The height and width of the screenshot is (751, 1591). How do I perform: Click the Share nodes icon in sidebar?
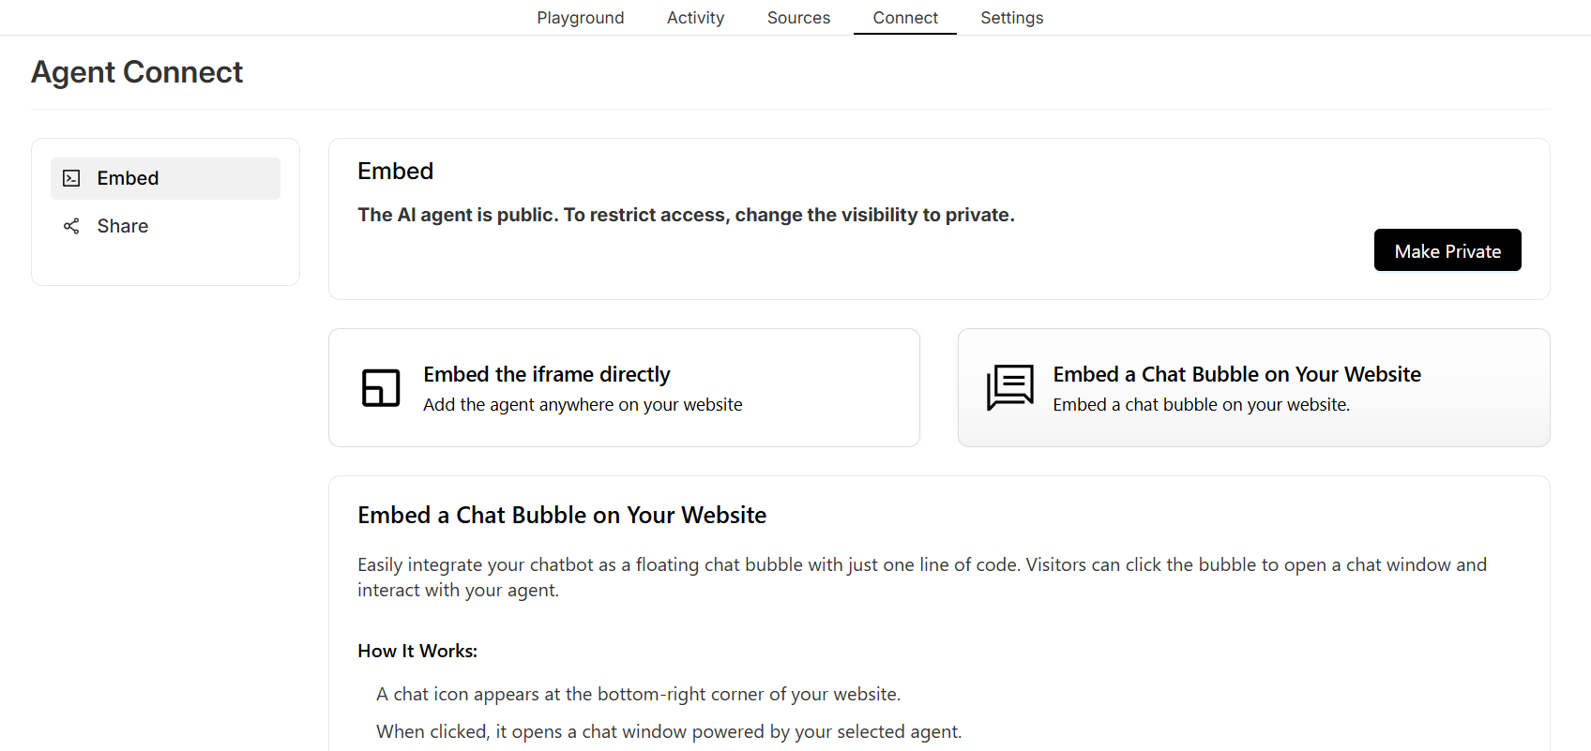pyautogui.click(x=71, y=226)
